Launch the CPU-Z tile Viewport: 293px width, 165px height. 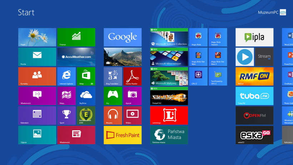click(x=198, y=76)
